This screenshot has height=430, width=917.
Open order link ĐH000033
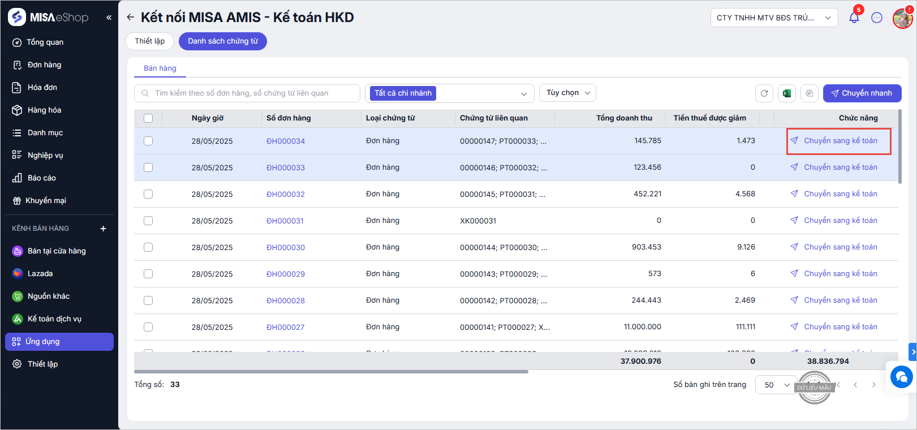pos(286,167)
